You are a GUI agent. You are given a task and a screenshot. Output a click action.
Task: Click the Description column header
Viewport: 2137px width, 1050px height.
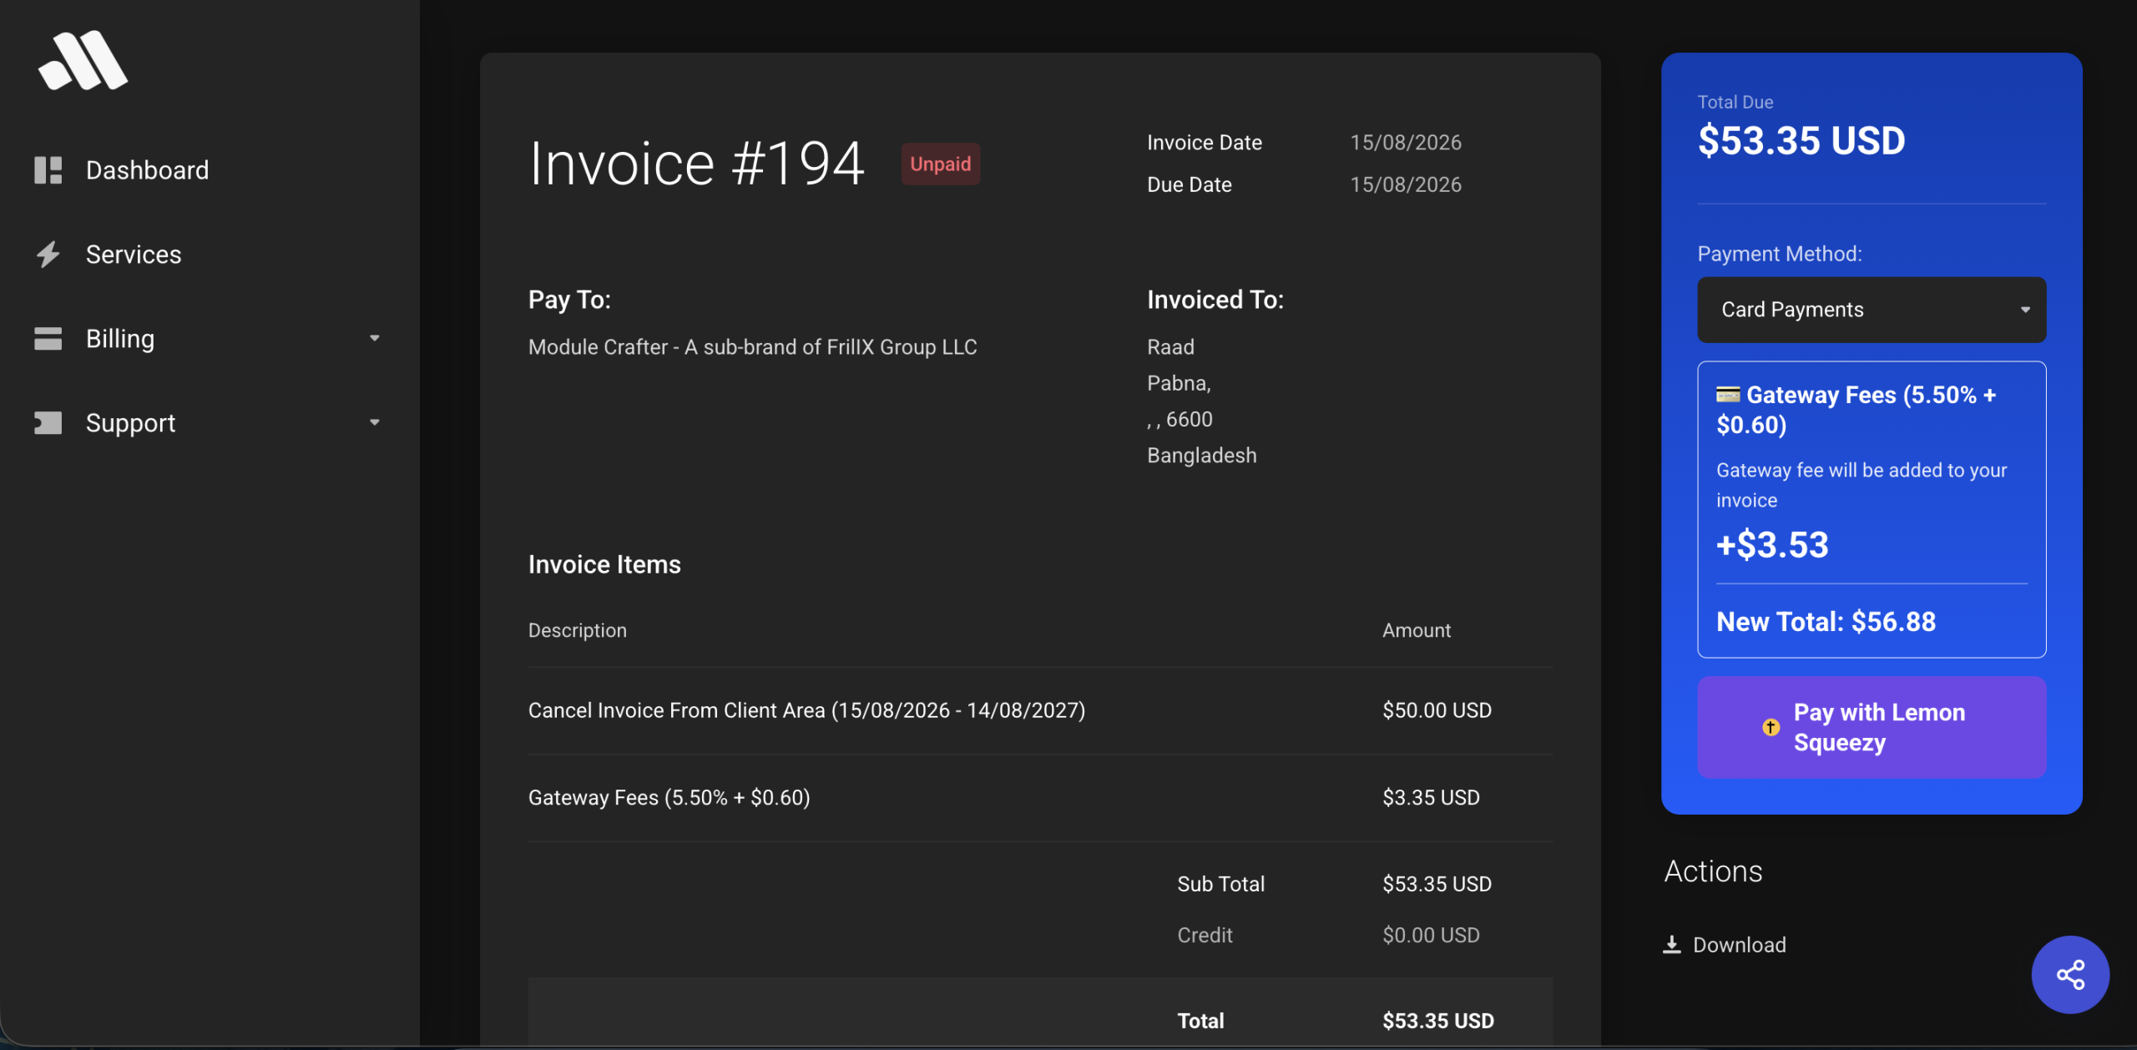point(577,631)
